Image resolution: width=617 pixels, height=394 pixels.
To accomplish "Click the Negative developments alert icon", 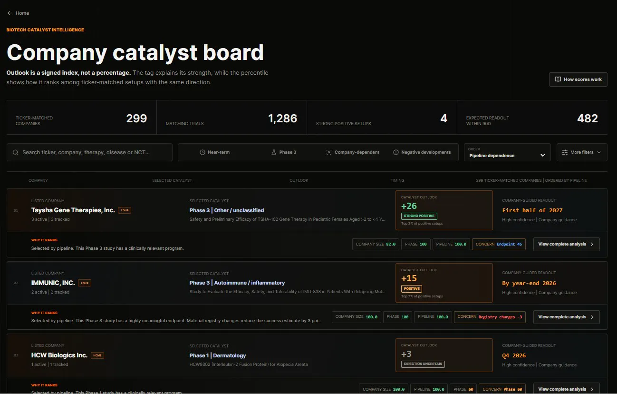I will pos(396,152).
